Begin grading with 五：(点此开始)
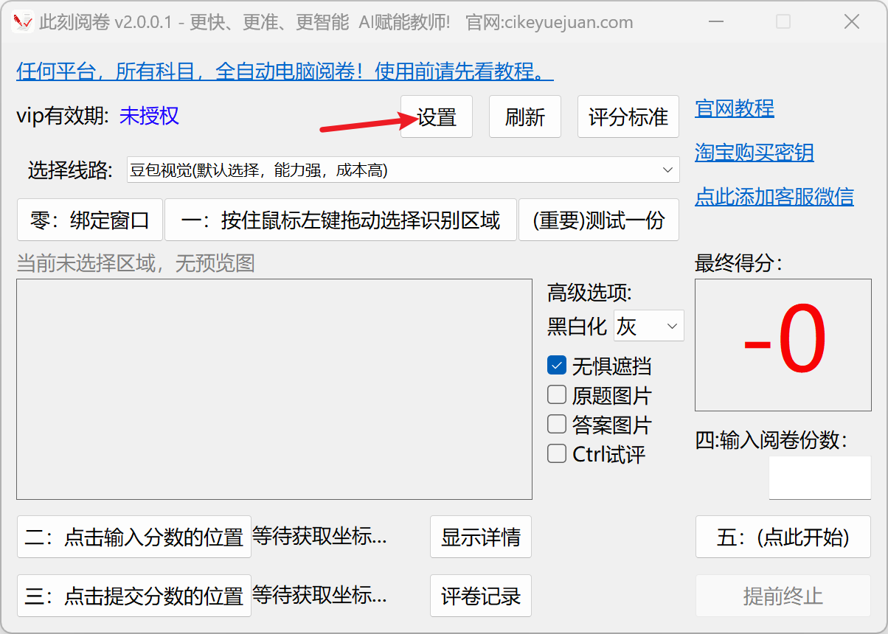The width and height of the screenshot is (888, 634). pyautogui.click(x=783, y=537)
